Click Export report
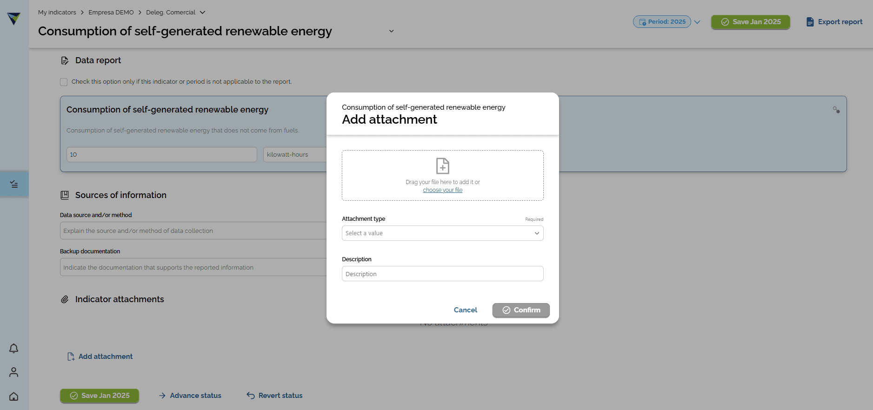The width and height of the screenshot is (873, 410). pyautogui.click(x=834, y=22)
